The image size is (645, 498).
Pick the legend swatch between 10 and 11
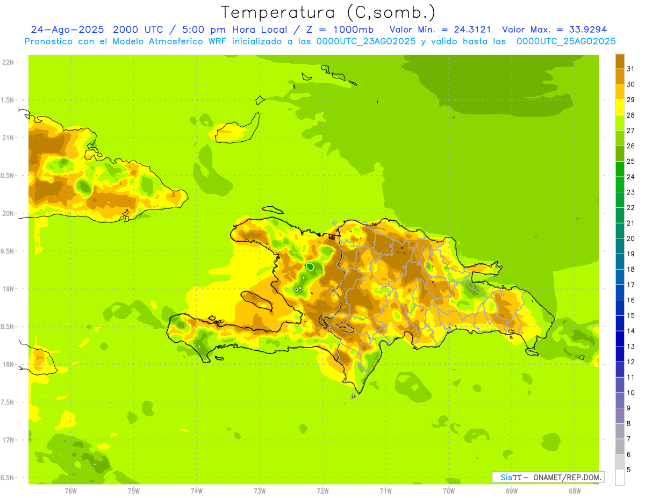point(620,385)
